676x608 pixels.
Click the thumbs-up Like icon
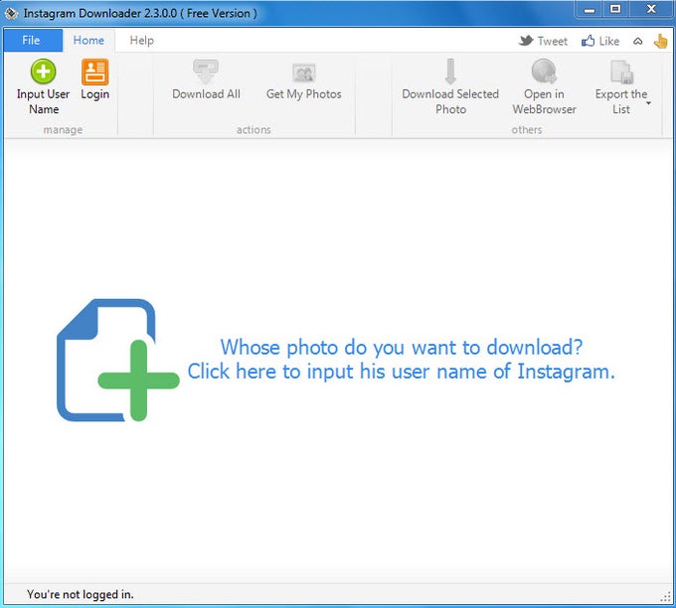click(588, 41)
